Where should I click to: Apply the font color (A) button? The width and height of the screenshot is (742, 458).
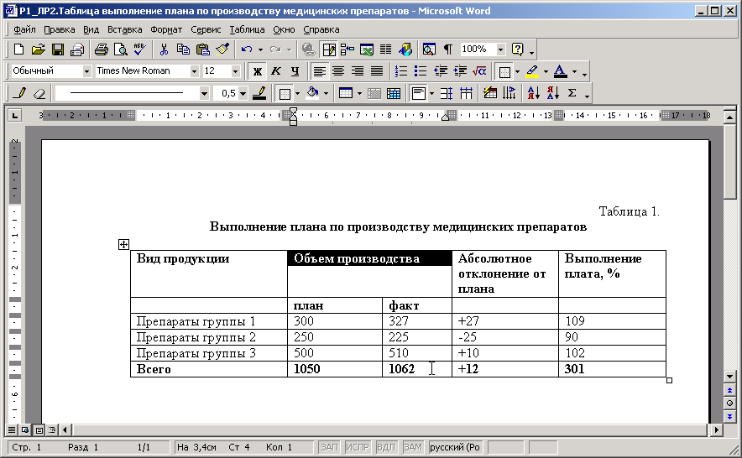[561, 71]
